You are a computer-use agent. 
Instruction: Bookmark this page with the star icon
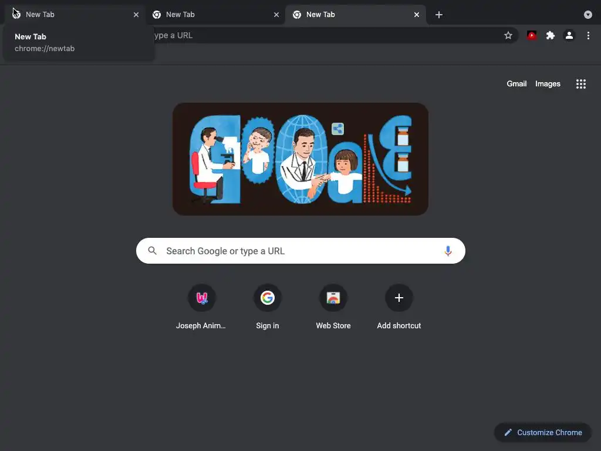pyautogui.click(x=508, y=35)
